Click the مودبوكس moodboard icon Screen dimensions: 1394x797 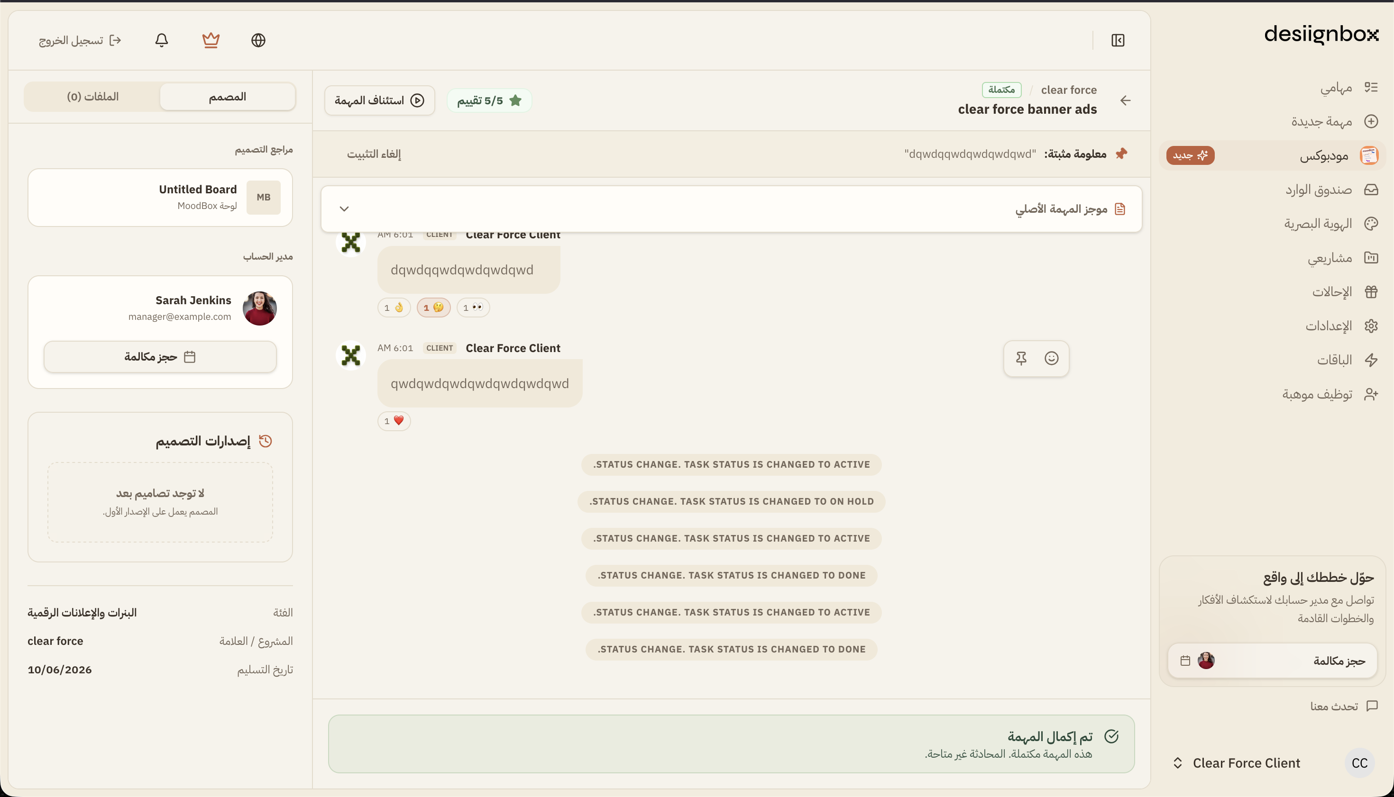tap(1369, 155)
